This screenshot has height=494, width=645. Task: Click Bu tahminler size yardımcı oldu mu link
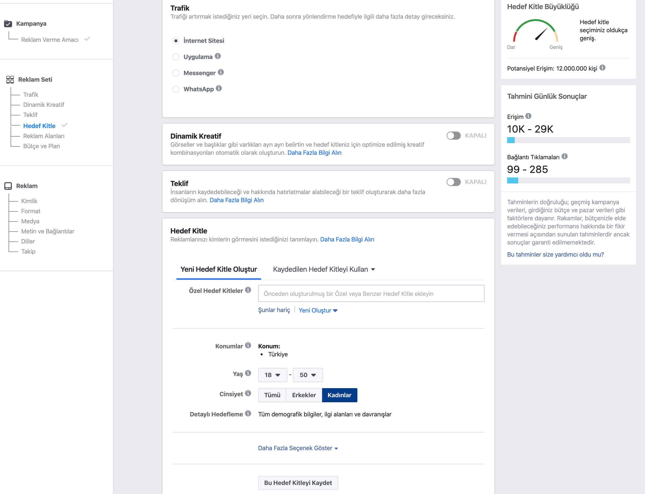coord(555,254)
